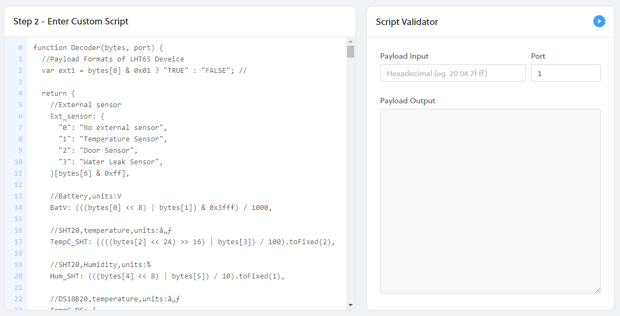The height and width of the screenshot is (316, 620).
Task: Click line number 0 in the gutter
Action: point(20,47)
